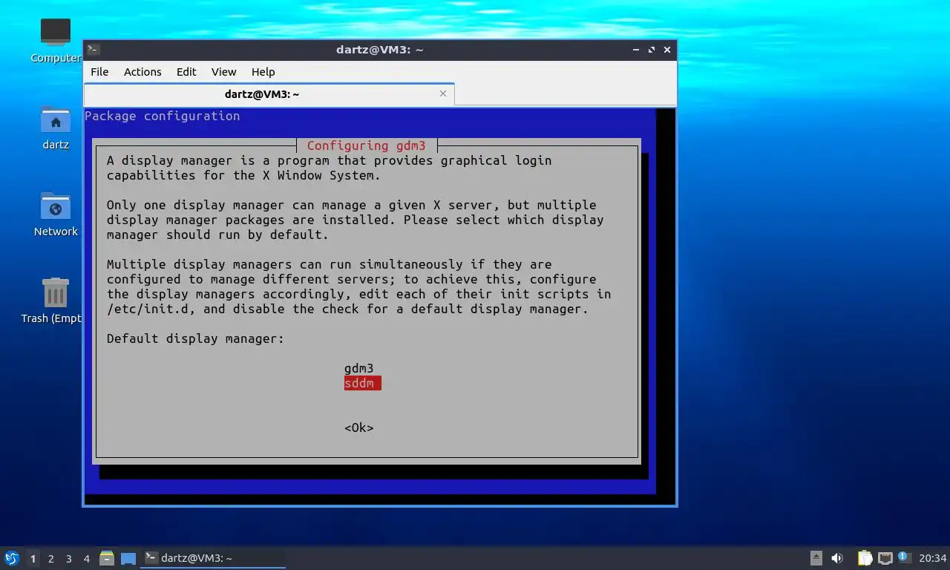Click the 'Package configuration' header text

(x=163, y=116)
